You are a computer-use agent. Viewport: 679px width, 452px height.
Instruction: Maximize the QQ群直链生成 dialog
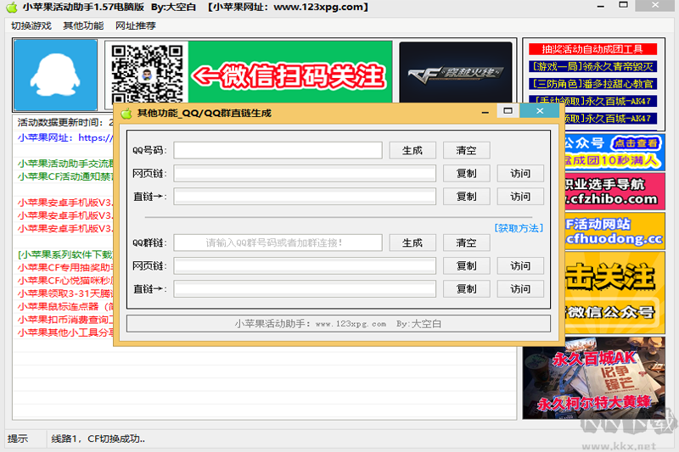pos(508,111)
